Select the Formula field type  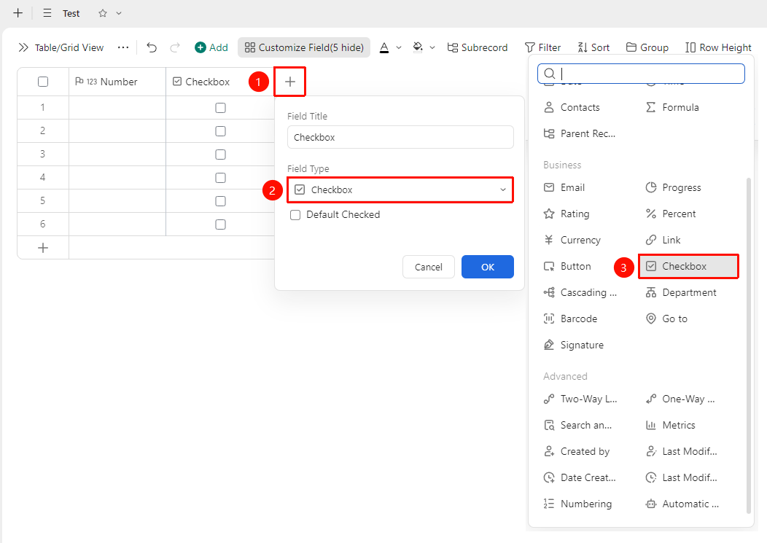672,108
